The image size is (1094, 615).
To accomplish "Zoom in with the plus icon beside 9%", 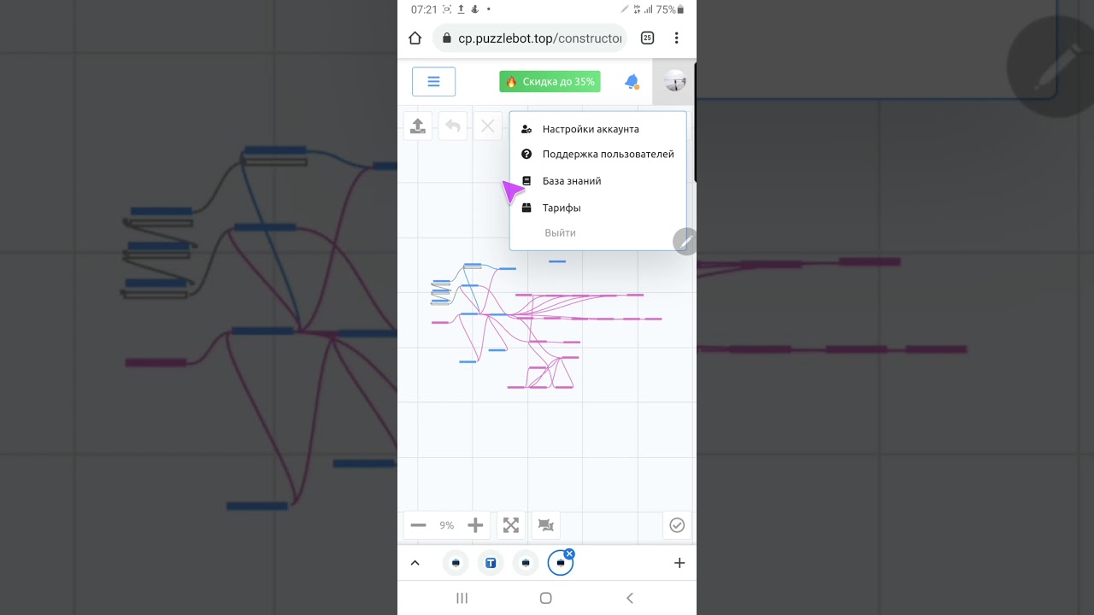I will (x=475, y=525).
